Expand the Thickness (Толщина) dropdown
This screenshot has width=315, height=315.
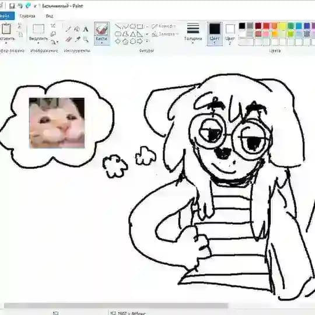pos(193,34)
